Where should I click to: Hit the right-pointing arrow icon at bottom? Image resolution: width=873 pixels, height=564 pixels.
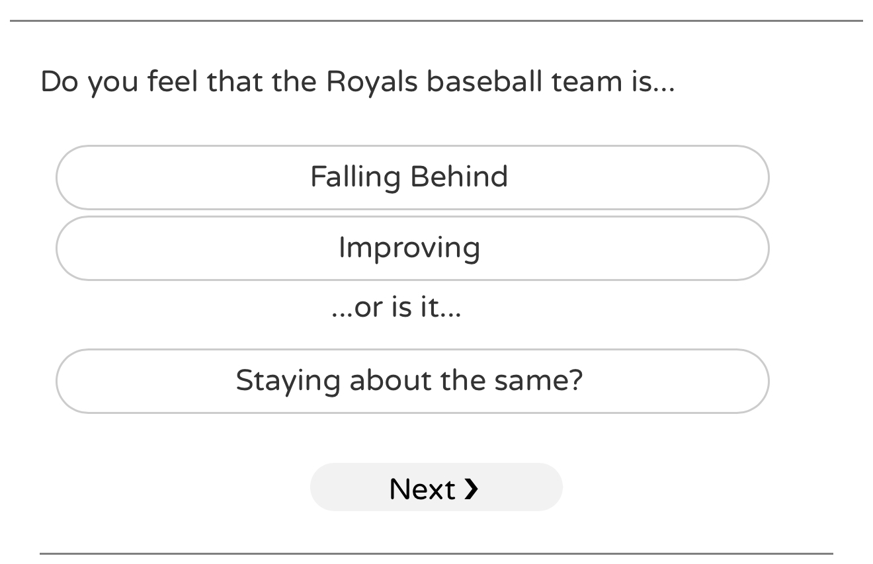471,489
